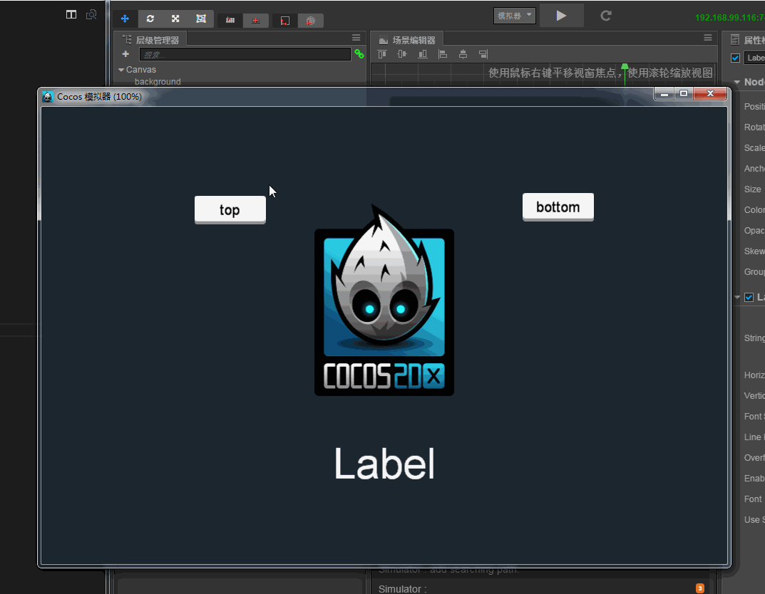Align selected nodes to bottom
This screenshot has height=594, width=765.
(x=423, y=54)
